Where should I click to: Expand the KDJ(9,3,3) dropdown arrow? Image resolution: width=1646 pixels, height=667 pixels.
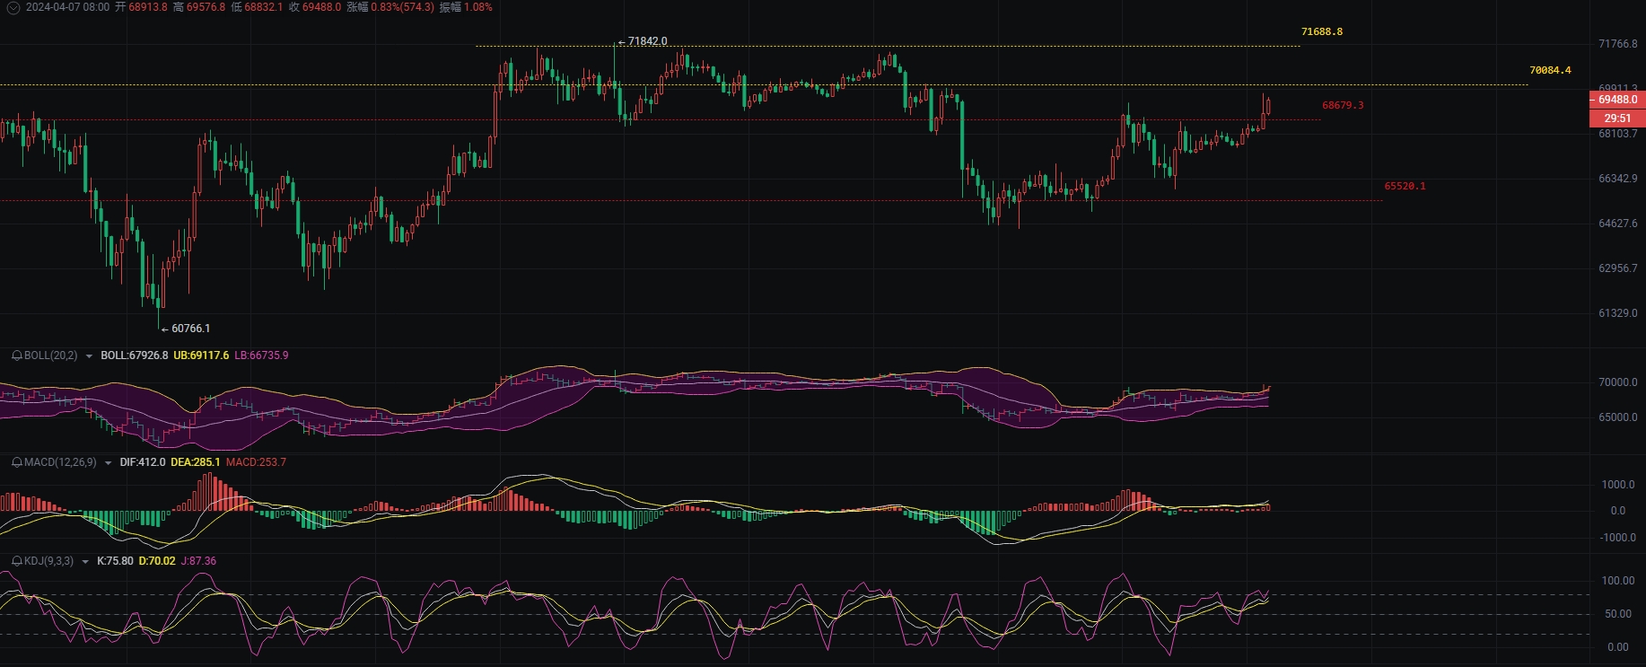click(x=85, y=562)
